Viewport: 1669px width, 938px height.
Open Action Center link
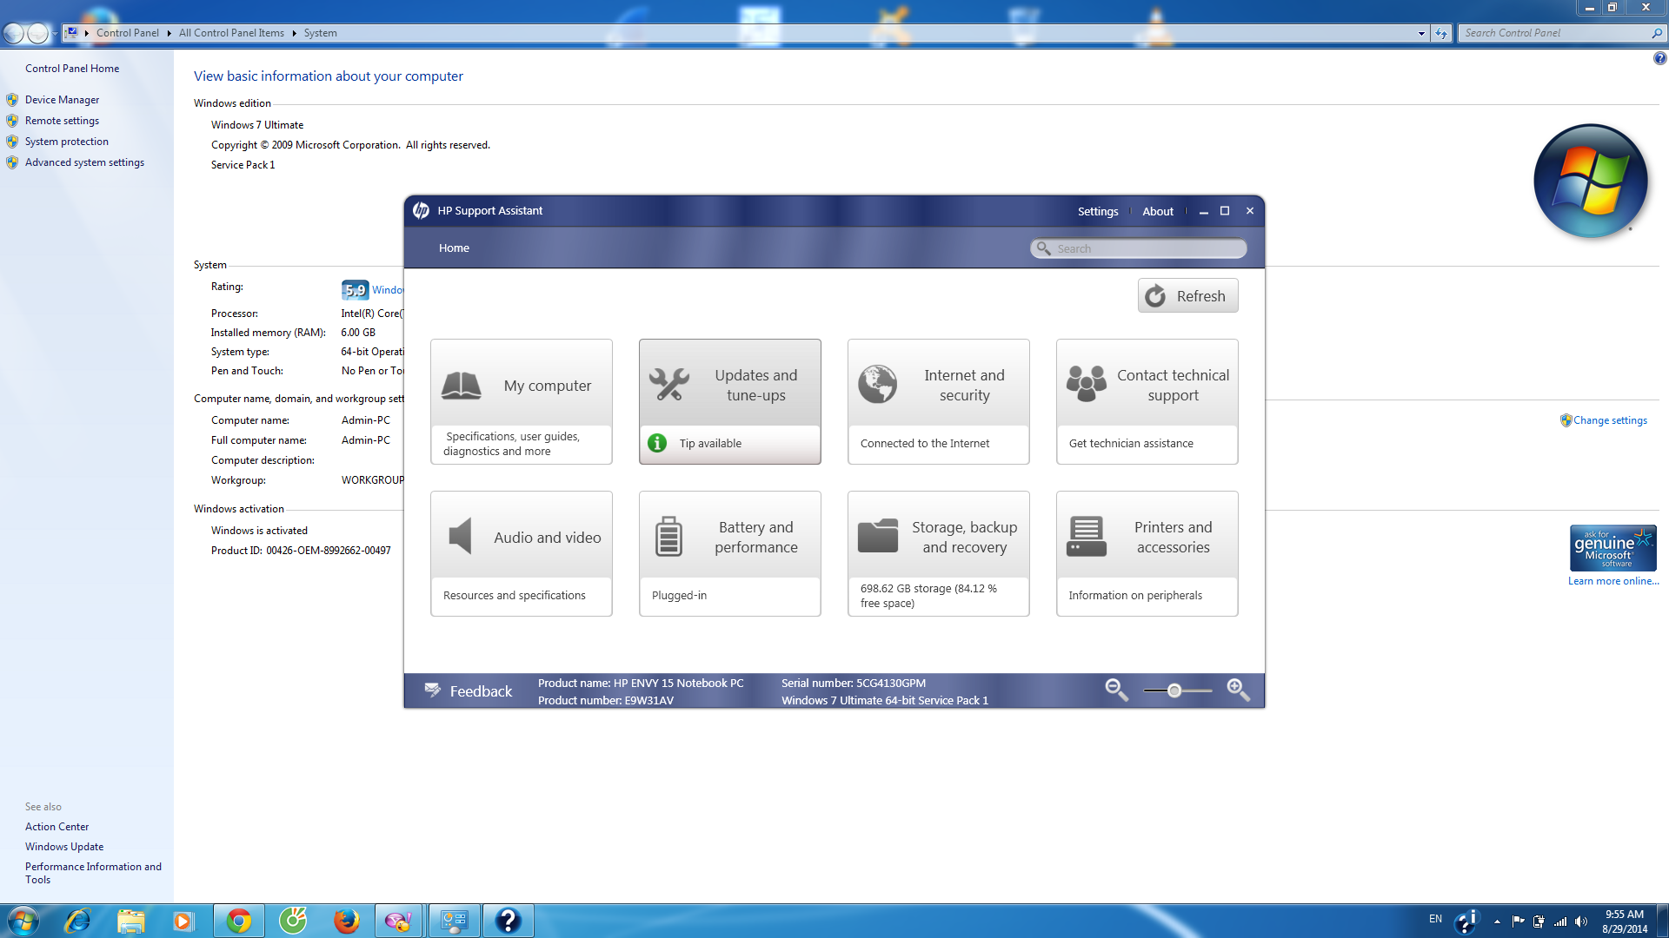(57, 827)
